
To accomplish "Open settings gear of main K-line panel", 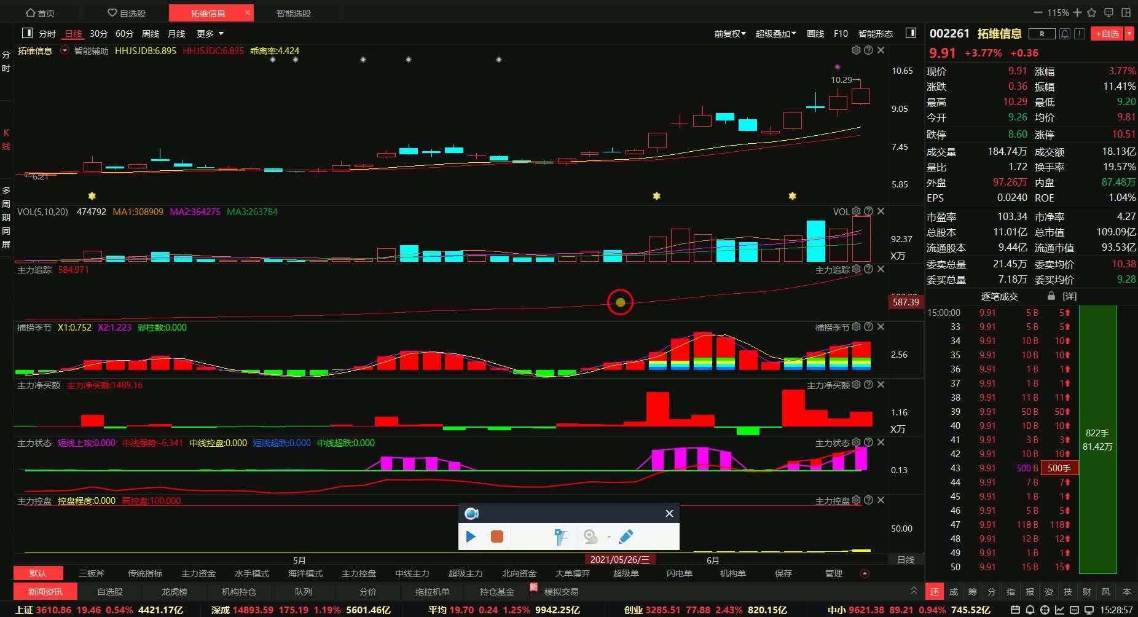I will point(856,50).
